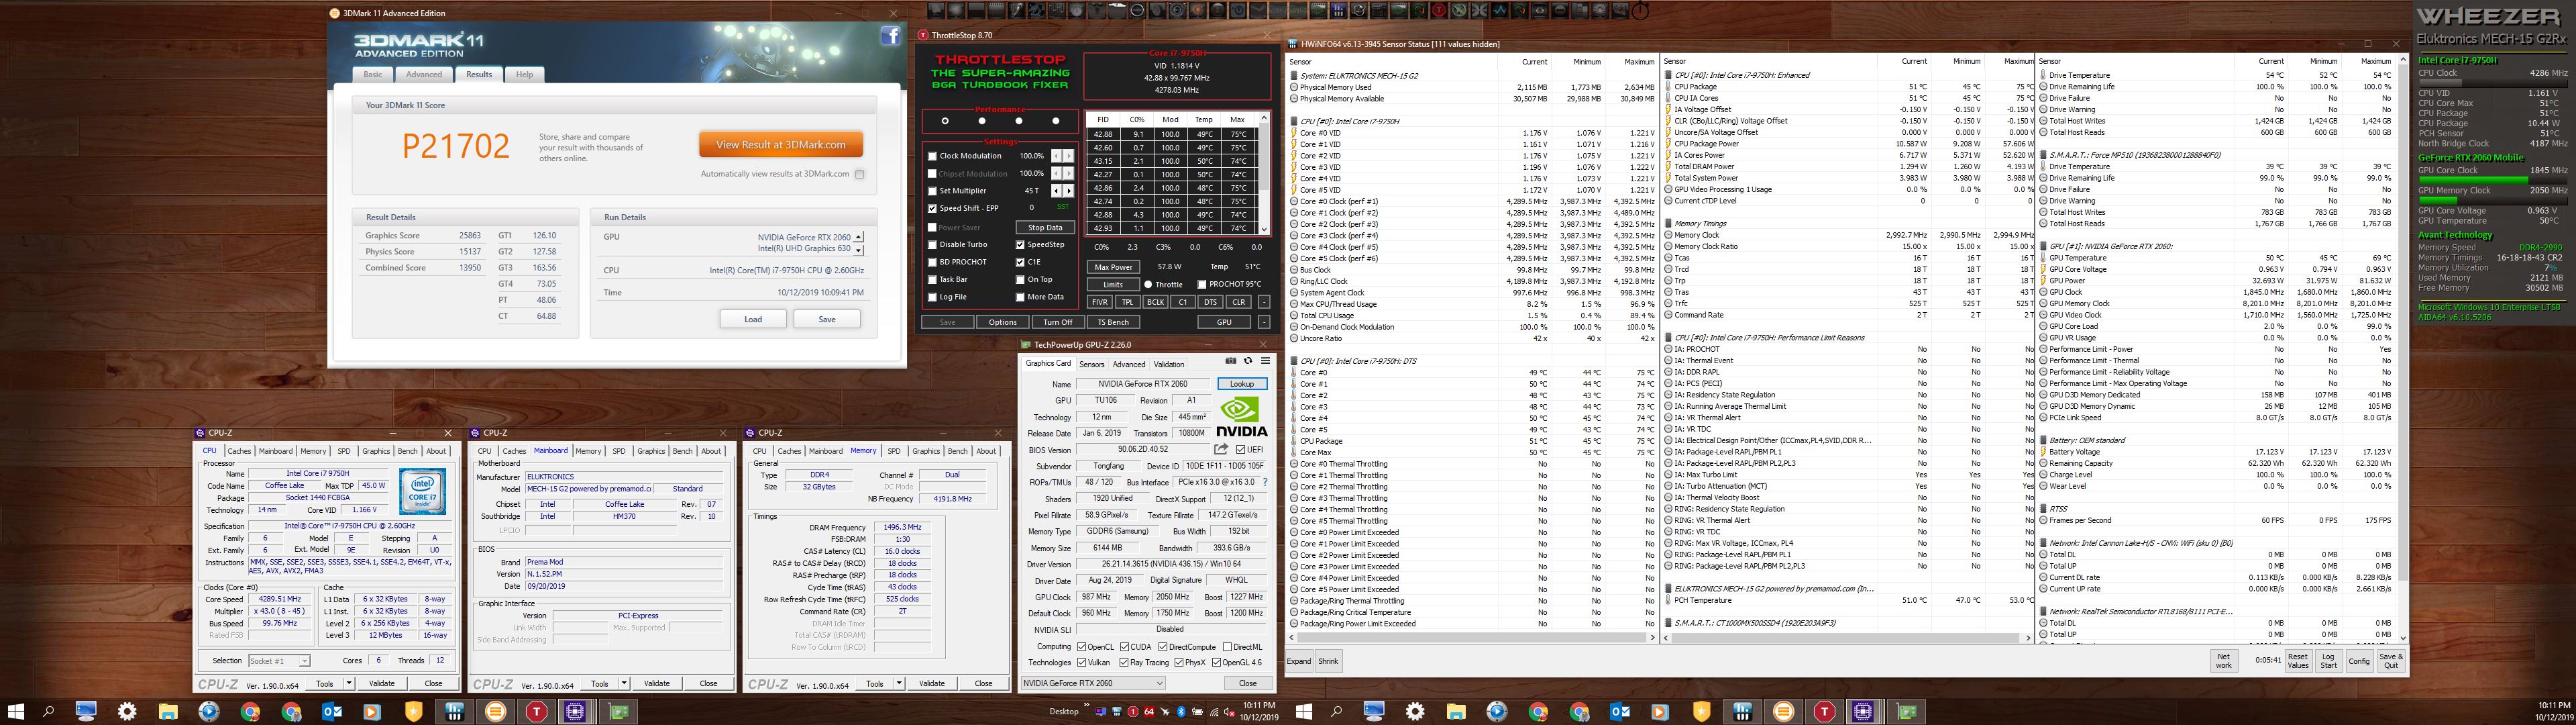The image size is (2576, 725).
Task: Open HWiNFO Network button
Action: point(2224,661)
